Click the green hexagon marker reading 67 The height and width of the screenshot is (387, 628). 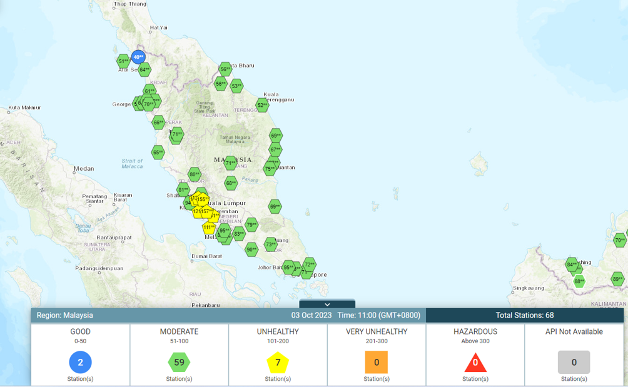[x=275, y=149]
